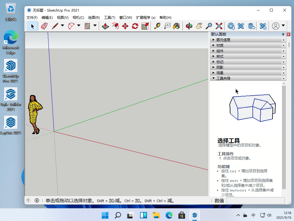Click the credits info status icon
Viewport: 294px width, 221px height.
(x=37, y=200)
